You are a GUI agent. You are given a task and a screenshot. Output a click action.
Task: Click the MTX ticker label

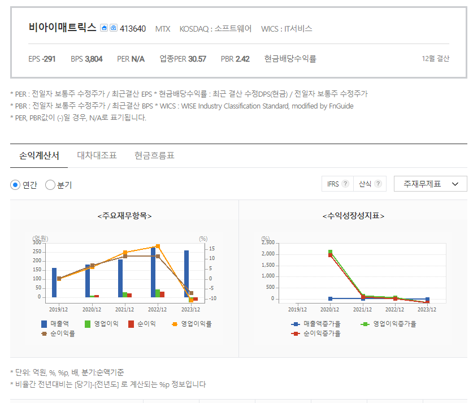[163, 29]
